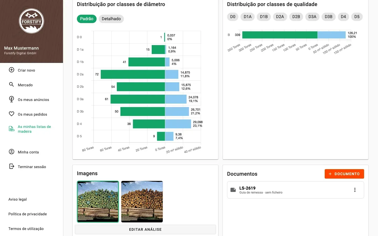Click the Documentos heading
The image size is (378, 236).
point(242,174)
